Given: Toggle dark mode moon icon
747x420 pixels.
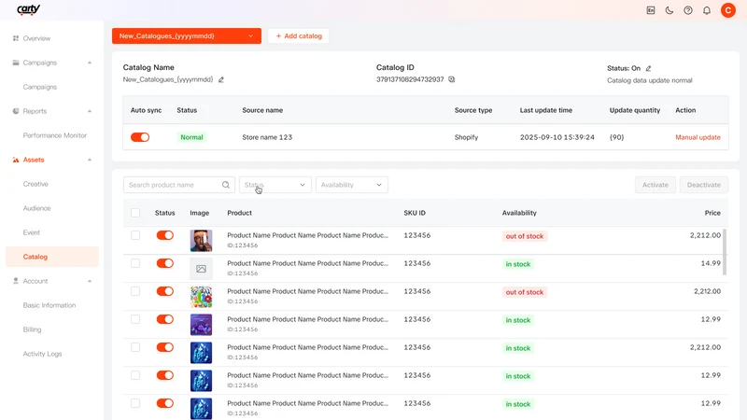Looking at the screenshot, I should pyautogui.click(x=669, y=10).
